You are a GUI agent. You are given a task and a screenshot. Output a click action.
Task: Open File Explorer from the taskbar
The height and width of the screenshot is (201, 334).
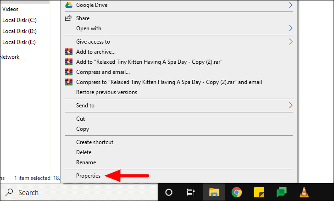214,192
